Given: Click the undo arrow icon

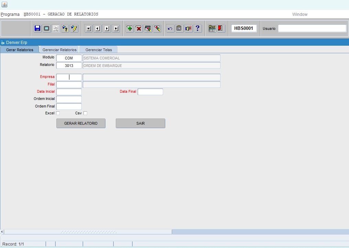Looking at the screenshot, I should click(170, 29).
